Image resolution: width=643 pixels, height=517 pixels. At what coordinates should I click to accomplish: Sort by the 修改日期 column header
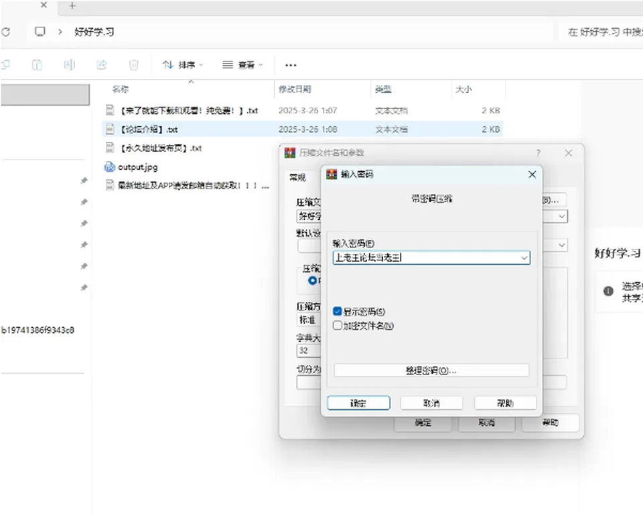click(295, 89)
